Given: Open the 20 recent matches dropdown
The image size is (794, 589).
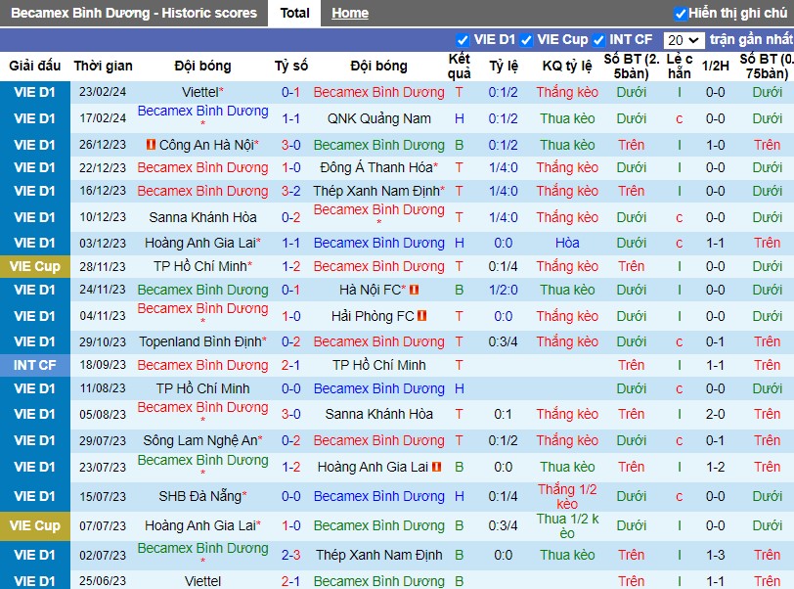Looking at the screenshot, I should tap(684, 40).
